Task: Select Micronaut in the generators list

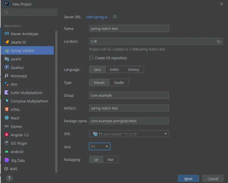Action: click(19, 76)
